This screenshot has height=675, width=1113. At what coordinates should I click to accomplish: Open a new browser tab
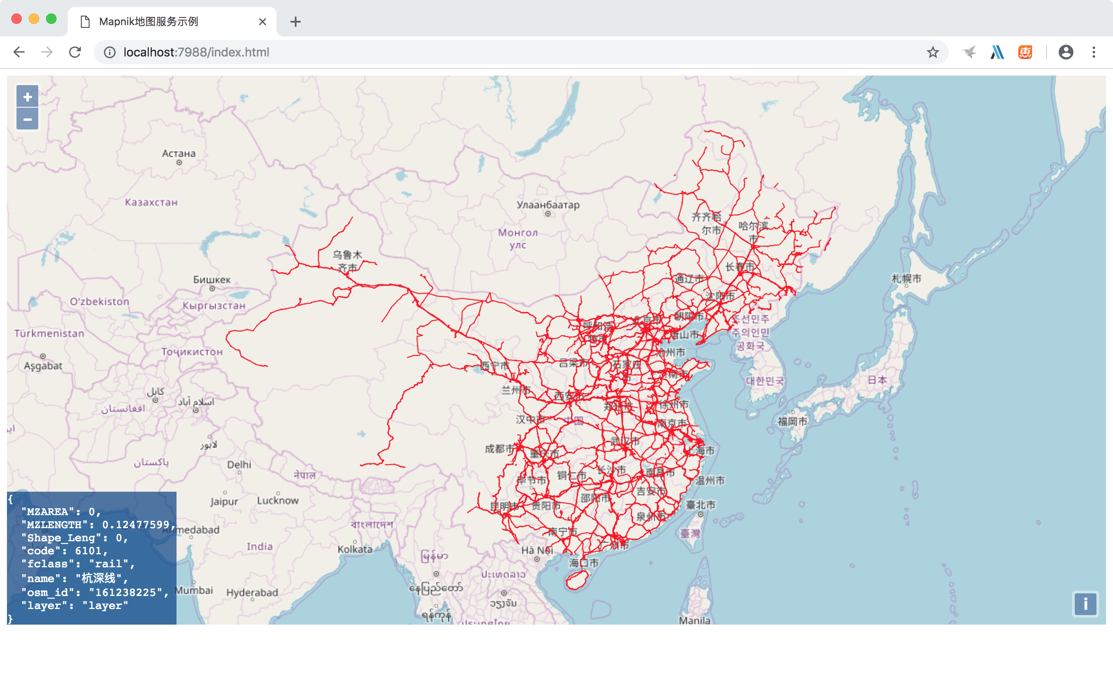[x=295, y=22]
